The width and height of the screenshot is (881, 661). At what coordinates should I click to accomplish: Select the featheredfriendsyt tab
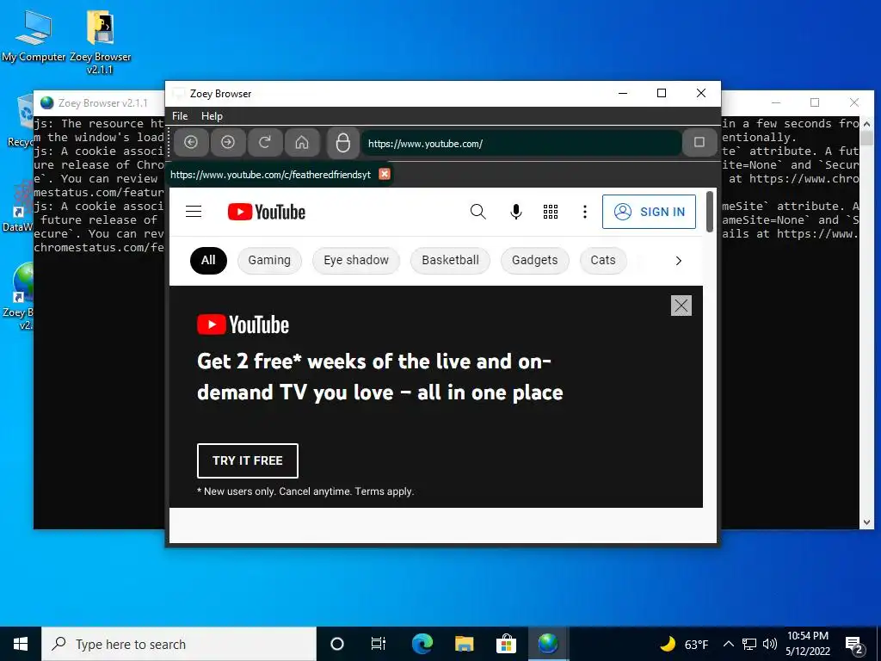click(270, 175)
